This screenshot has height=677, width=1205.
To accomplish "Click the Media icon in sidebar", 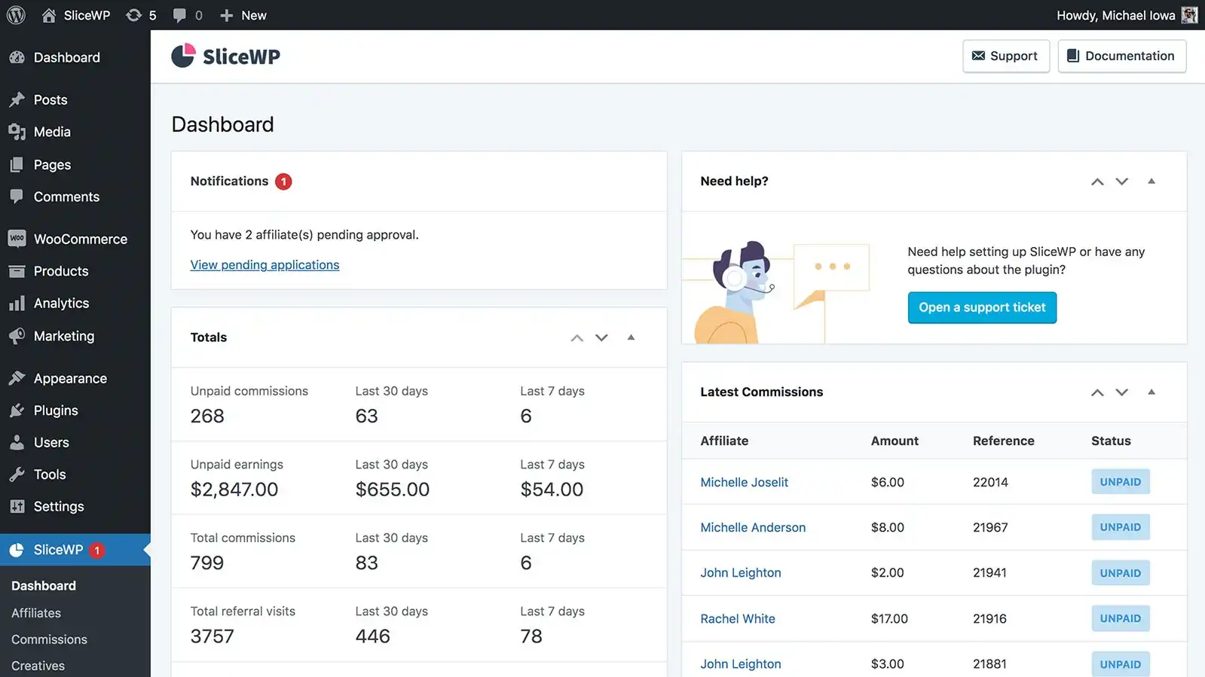I will pyautogui.click(x=17, y=132).
